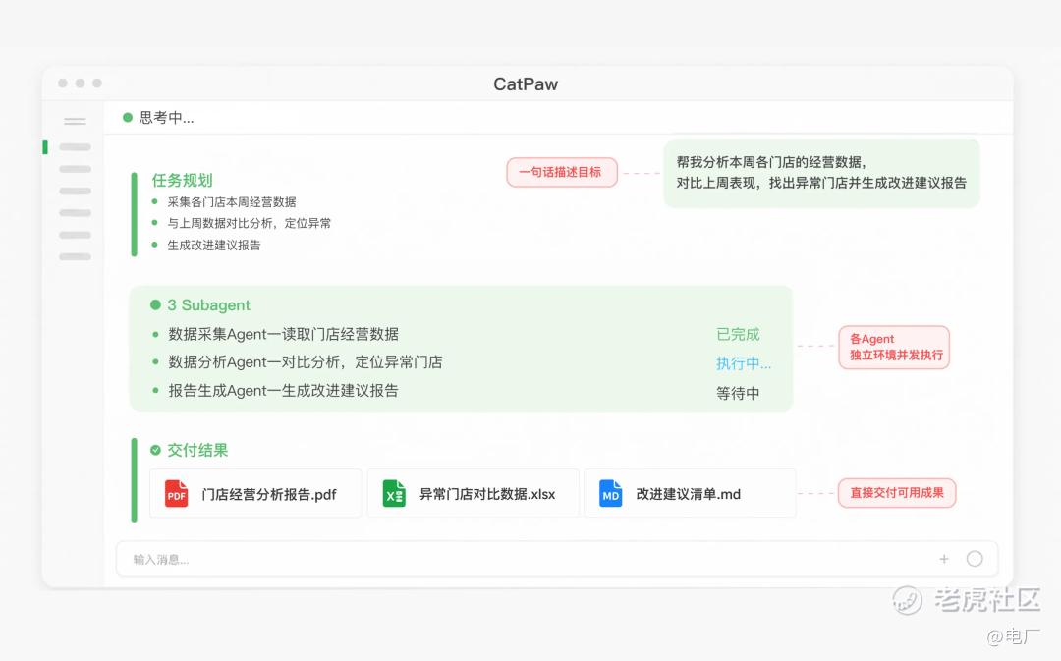Open 改进建议清单.md file card
The image size is (1061, 661).
pyautogui.click(x=690, y=493)
